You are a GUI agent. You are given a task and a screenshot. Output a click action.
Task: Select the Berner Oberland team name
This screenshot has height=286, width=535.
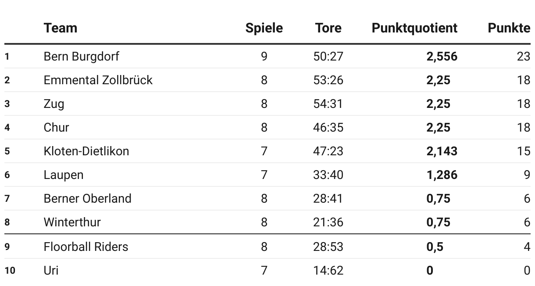click(x=87, y=199)
